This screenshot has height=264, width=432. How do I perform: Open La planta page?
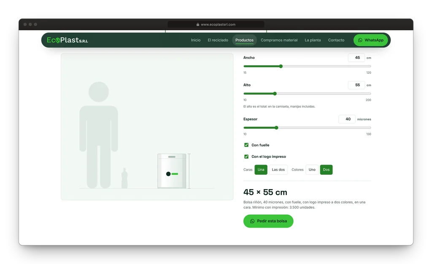(313, 40)
